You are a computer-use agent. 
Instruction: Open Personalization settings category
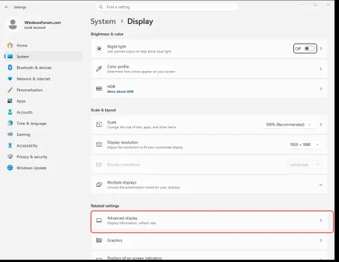click(x=44, y=90)
